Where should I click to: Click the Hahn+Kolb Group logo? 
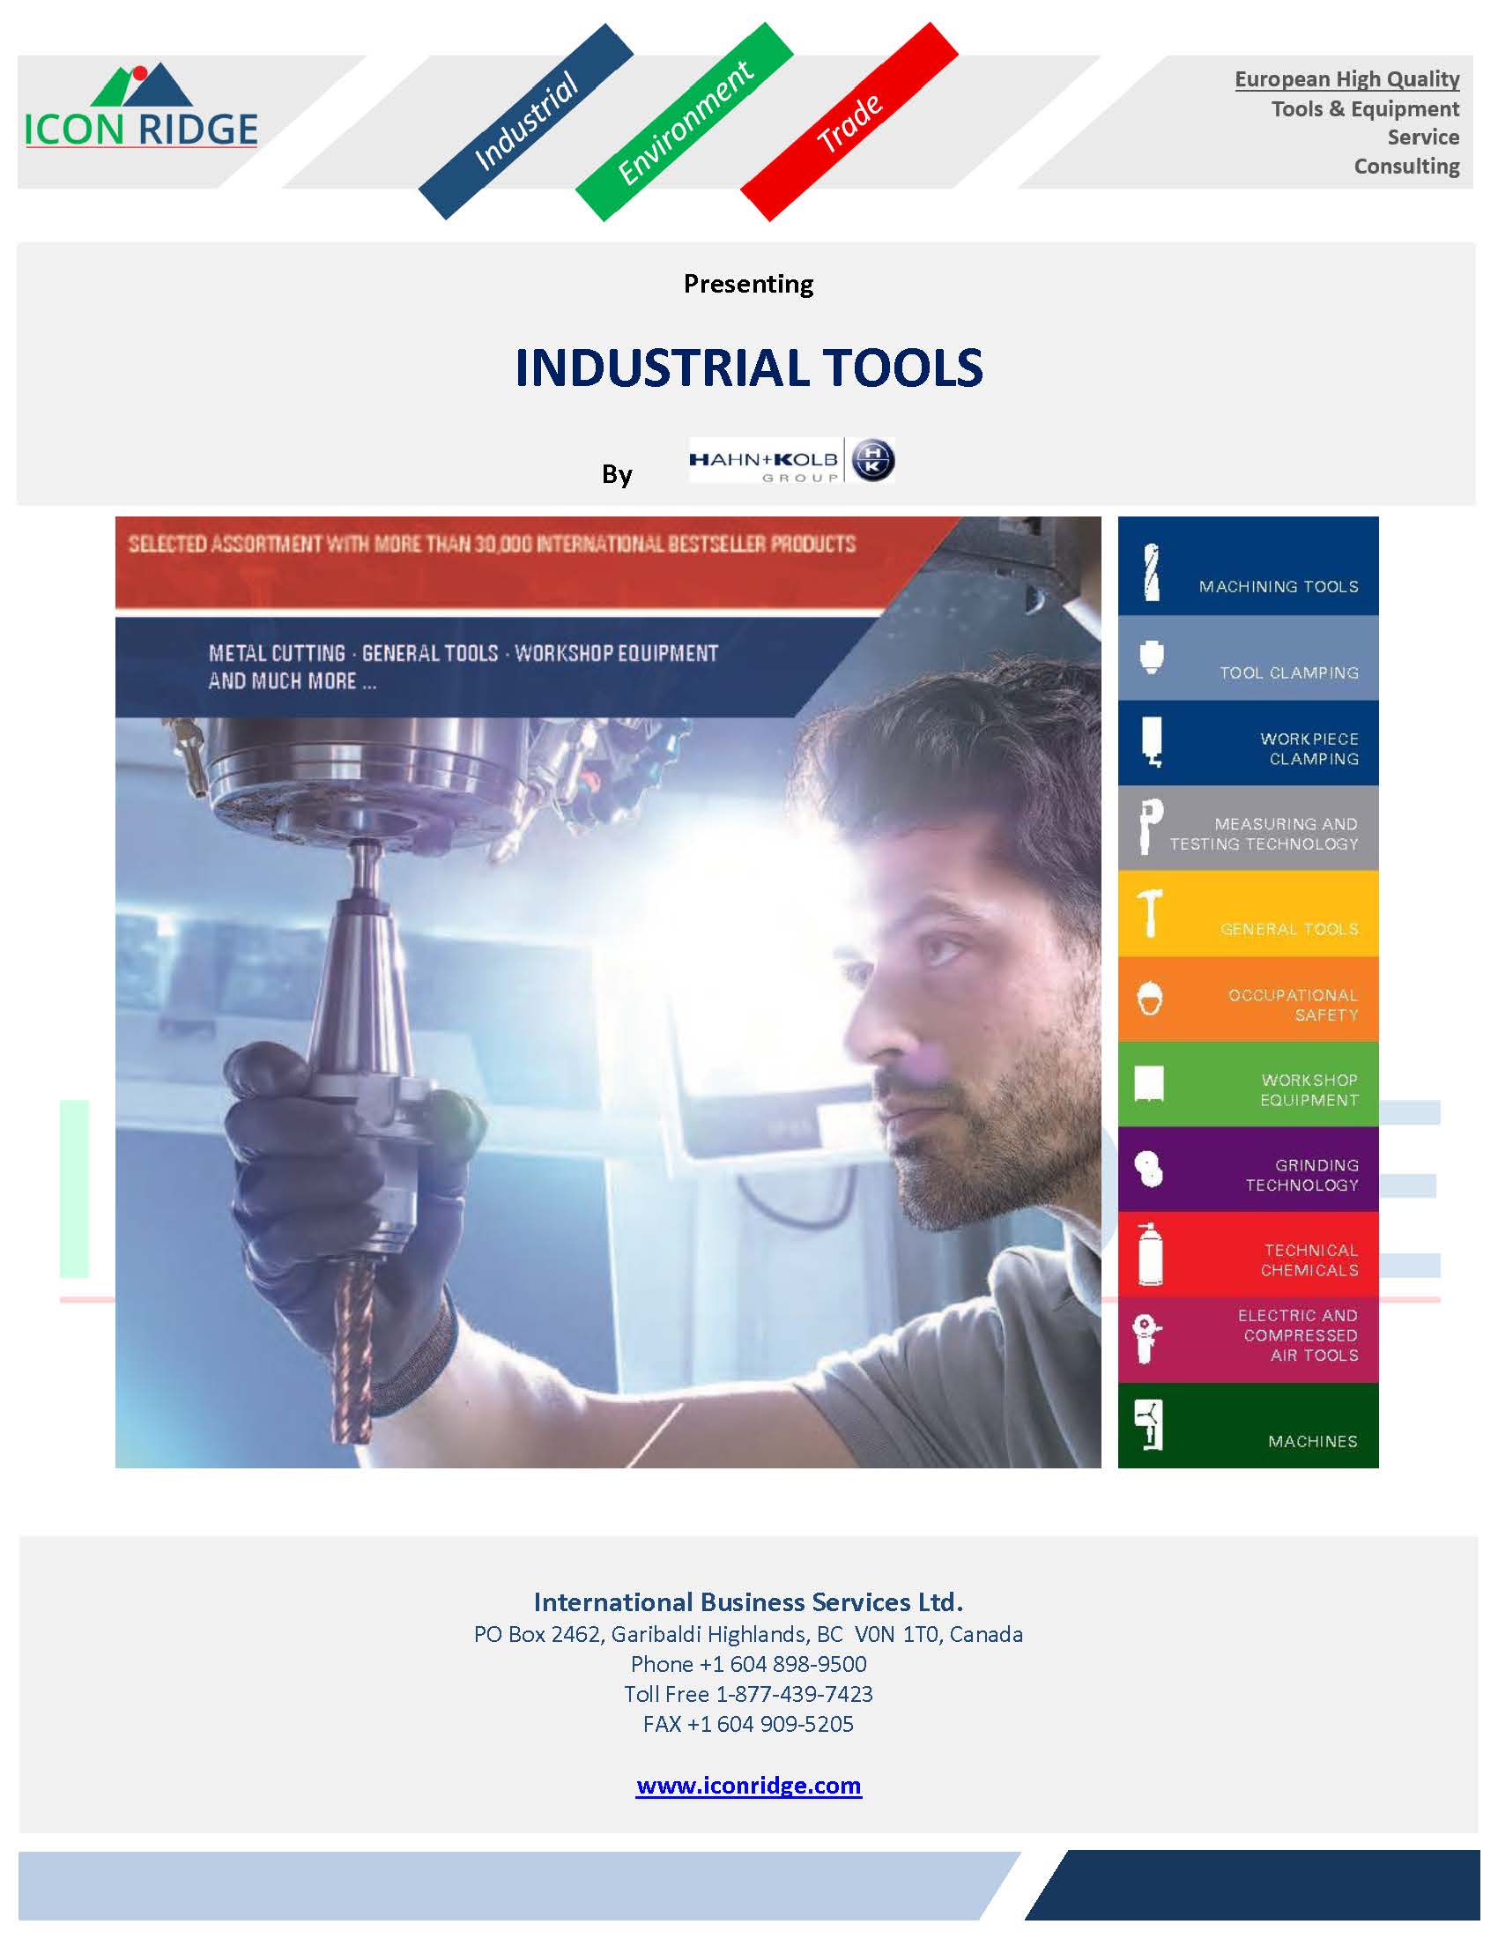click(790, 460)
